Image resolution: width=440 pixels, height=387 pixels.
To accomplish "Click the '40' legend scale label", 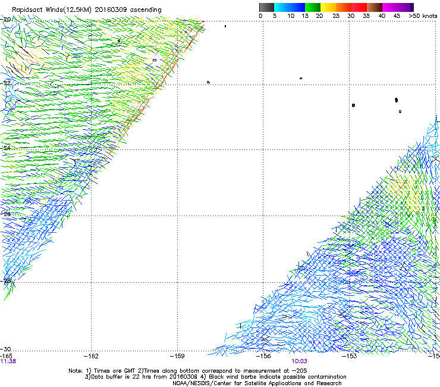I will click(x=382, y=16).
